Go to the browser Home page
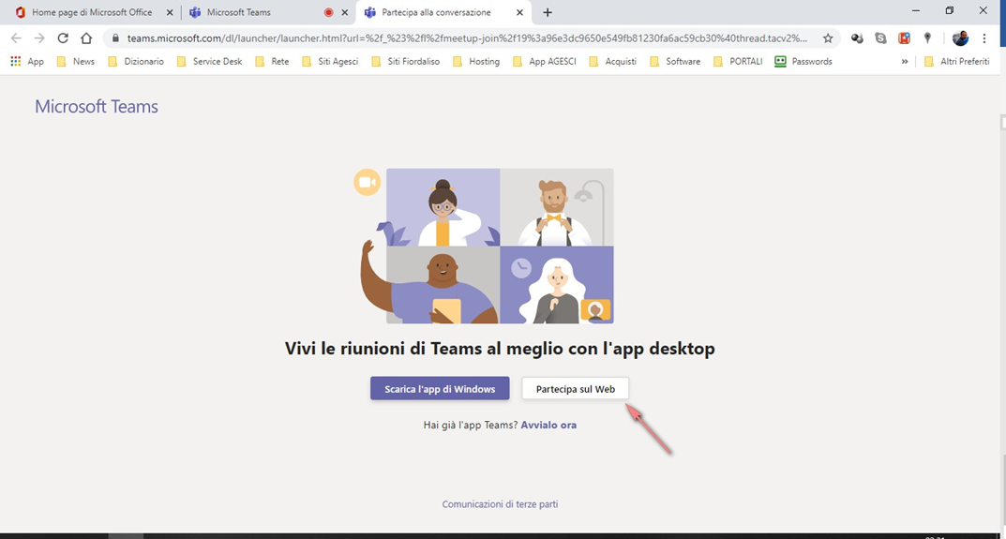 [86, 37]
